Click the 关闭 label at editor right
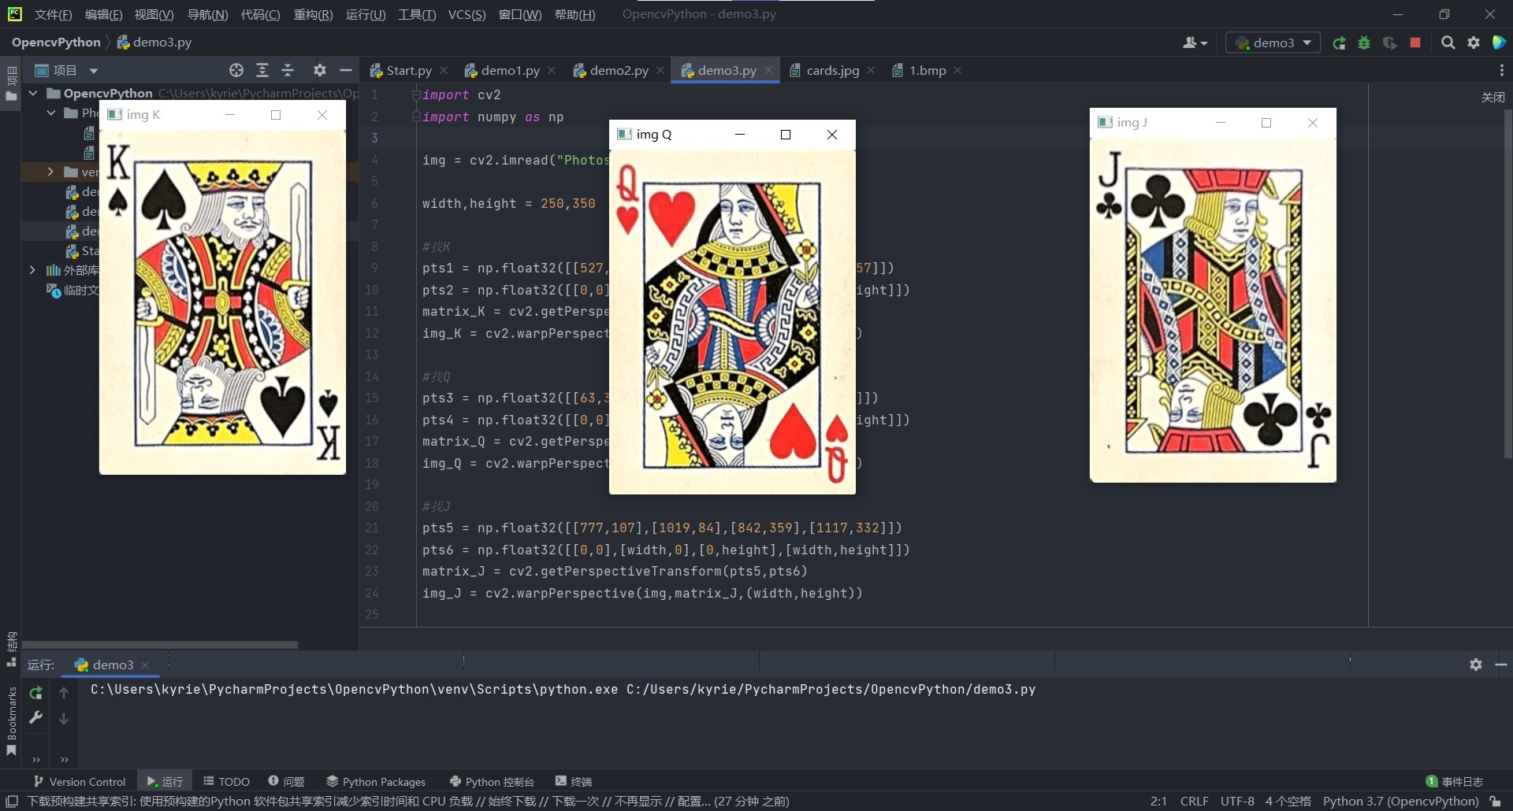Viewport: 1513px width, 811px height. point(1493,97)
